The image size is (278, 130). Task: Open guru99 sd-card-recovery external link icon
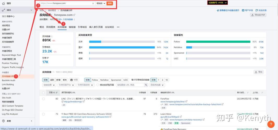[x=110, y=117]
